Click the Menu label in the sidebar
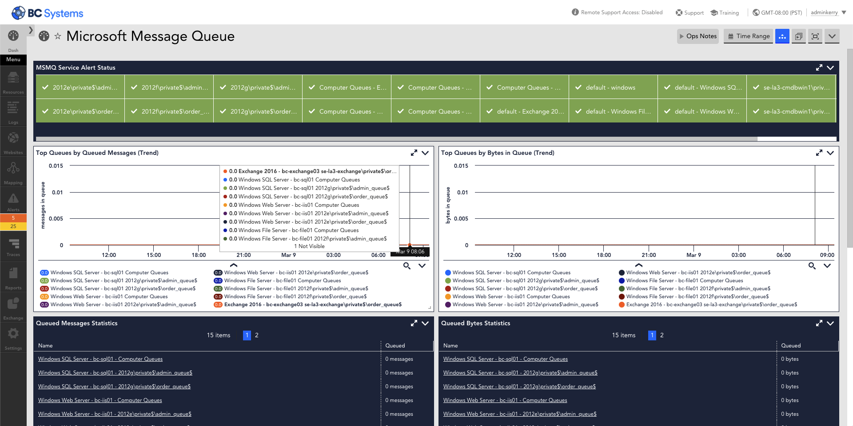This screenshot has width=853, height=426. [x=13, y=59]
